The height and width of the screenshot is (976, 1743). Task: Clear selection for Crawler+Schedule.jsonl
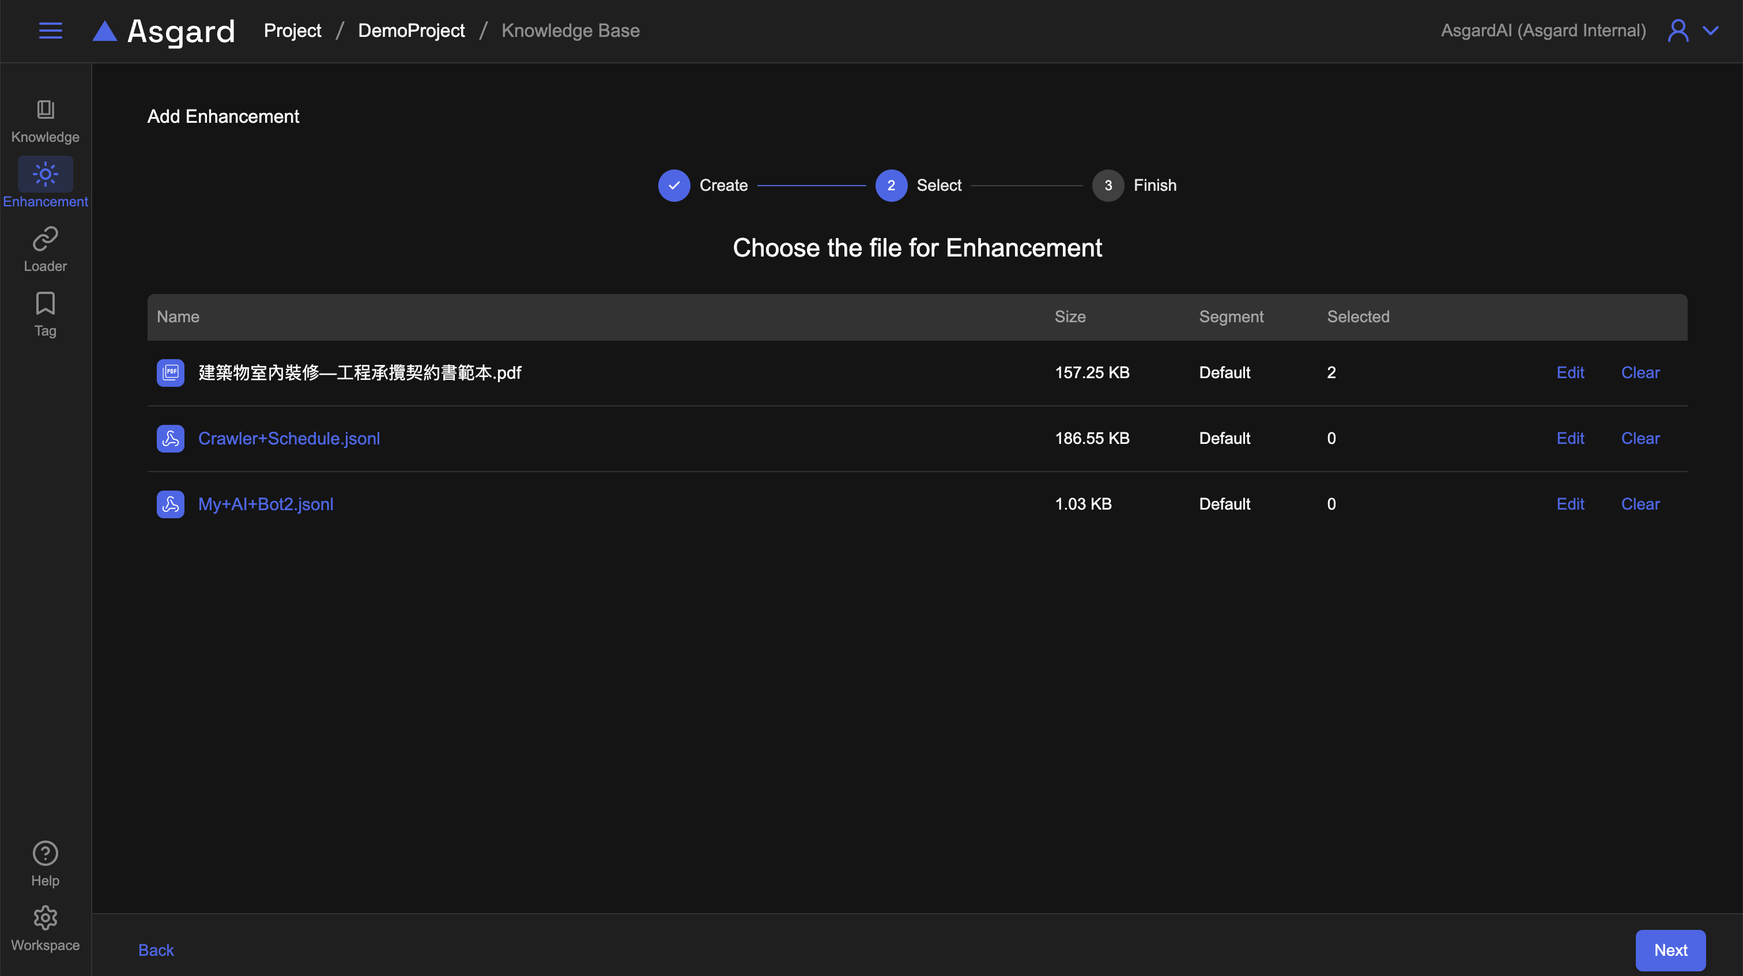1639,439
